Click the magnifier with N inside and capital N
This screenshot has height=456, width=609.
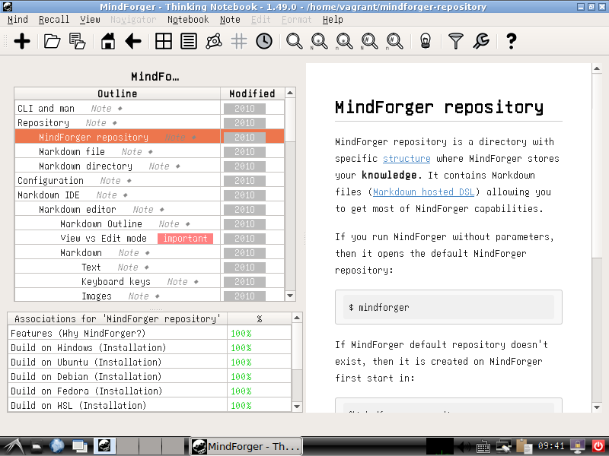tap(369, 41)
